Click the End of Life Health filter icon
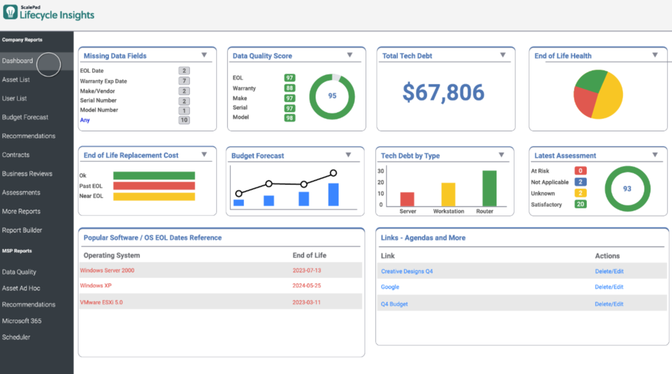Screen dimensions: 672x374 (x=655, y=56)
